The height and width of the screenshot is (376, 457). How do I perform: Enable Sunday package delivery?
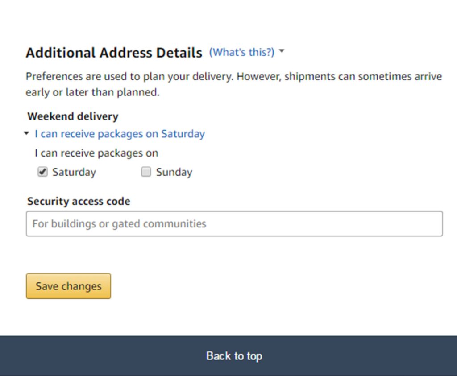click(x=146, y=171)
